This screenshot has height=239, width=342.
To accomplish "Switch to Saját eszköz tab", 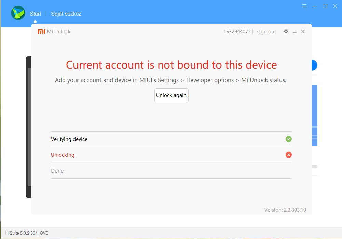I will click(66, 14).
